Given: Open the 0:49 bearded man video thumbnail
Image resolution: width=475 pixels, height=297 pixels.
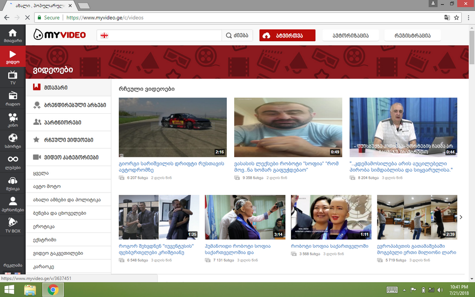Looking at the screenshot, I should [x=288, y=127].
